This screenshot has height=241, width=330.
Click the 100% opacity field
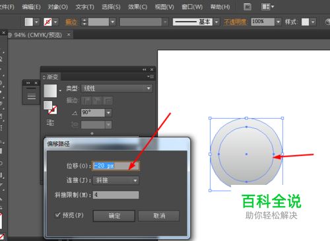click(x=263, y=22)
